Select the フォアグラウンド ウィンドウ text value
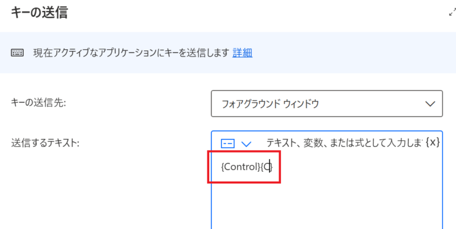This screenshot has width=456, height=229. 270,104
